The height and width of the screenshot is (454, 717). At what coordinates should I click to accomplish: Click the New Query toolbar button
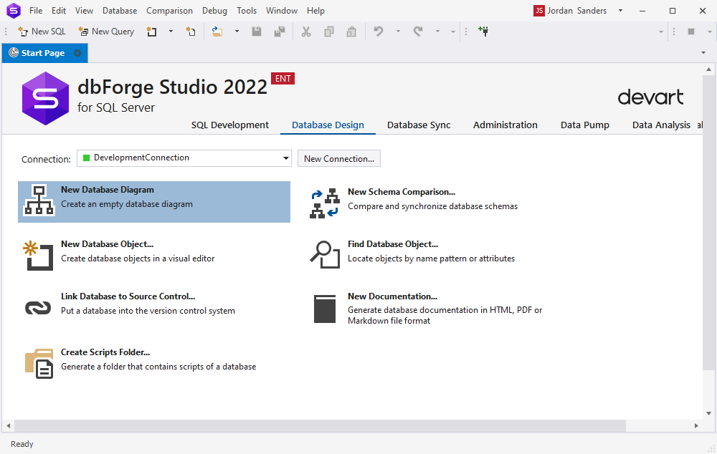click(106, 32)
